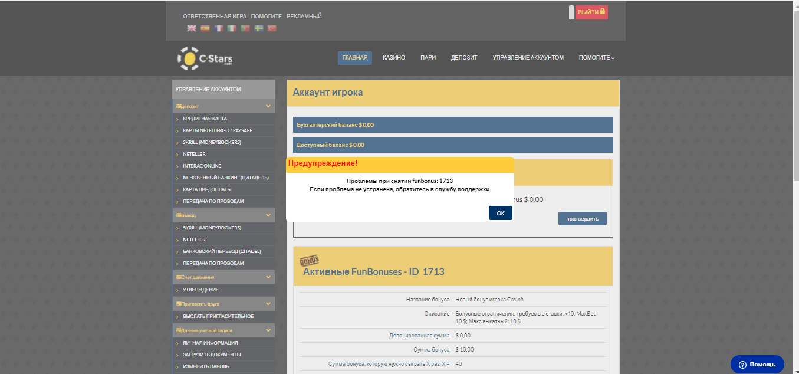Open the Казино menu item
The height and width of the screenshot is (374, 799).
point(393,58)
